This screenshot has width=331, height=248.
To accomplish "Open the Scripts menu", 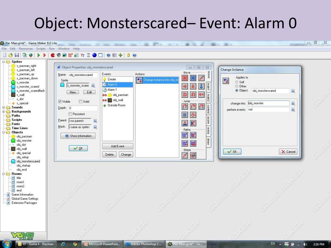I will (x=41, y=48).
